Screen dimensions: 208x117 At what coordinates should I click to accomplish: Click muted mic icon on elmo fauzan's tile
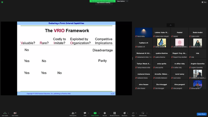[136, 88]
